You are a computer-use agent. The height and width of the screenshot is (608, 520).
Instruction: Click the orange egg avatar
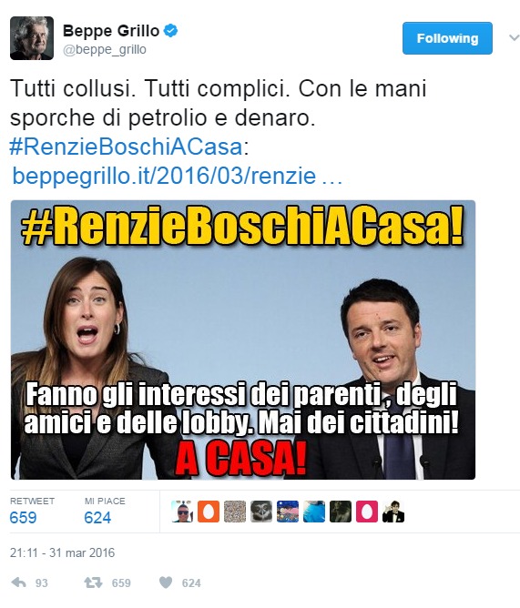click(x=209, y=511)
